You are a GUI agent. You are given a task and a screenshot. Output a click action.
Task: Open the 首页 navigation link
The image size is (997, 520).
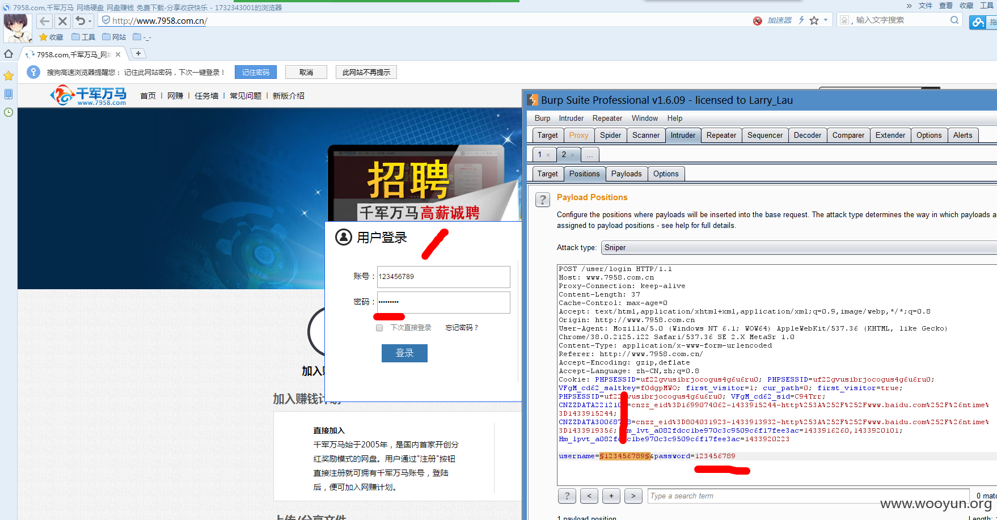pyautogui.click(x=148, y=96)
